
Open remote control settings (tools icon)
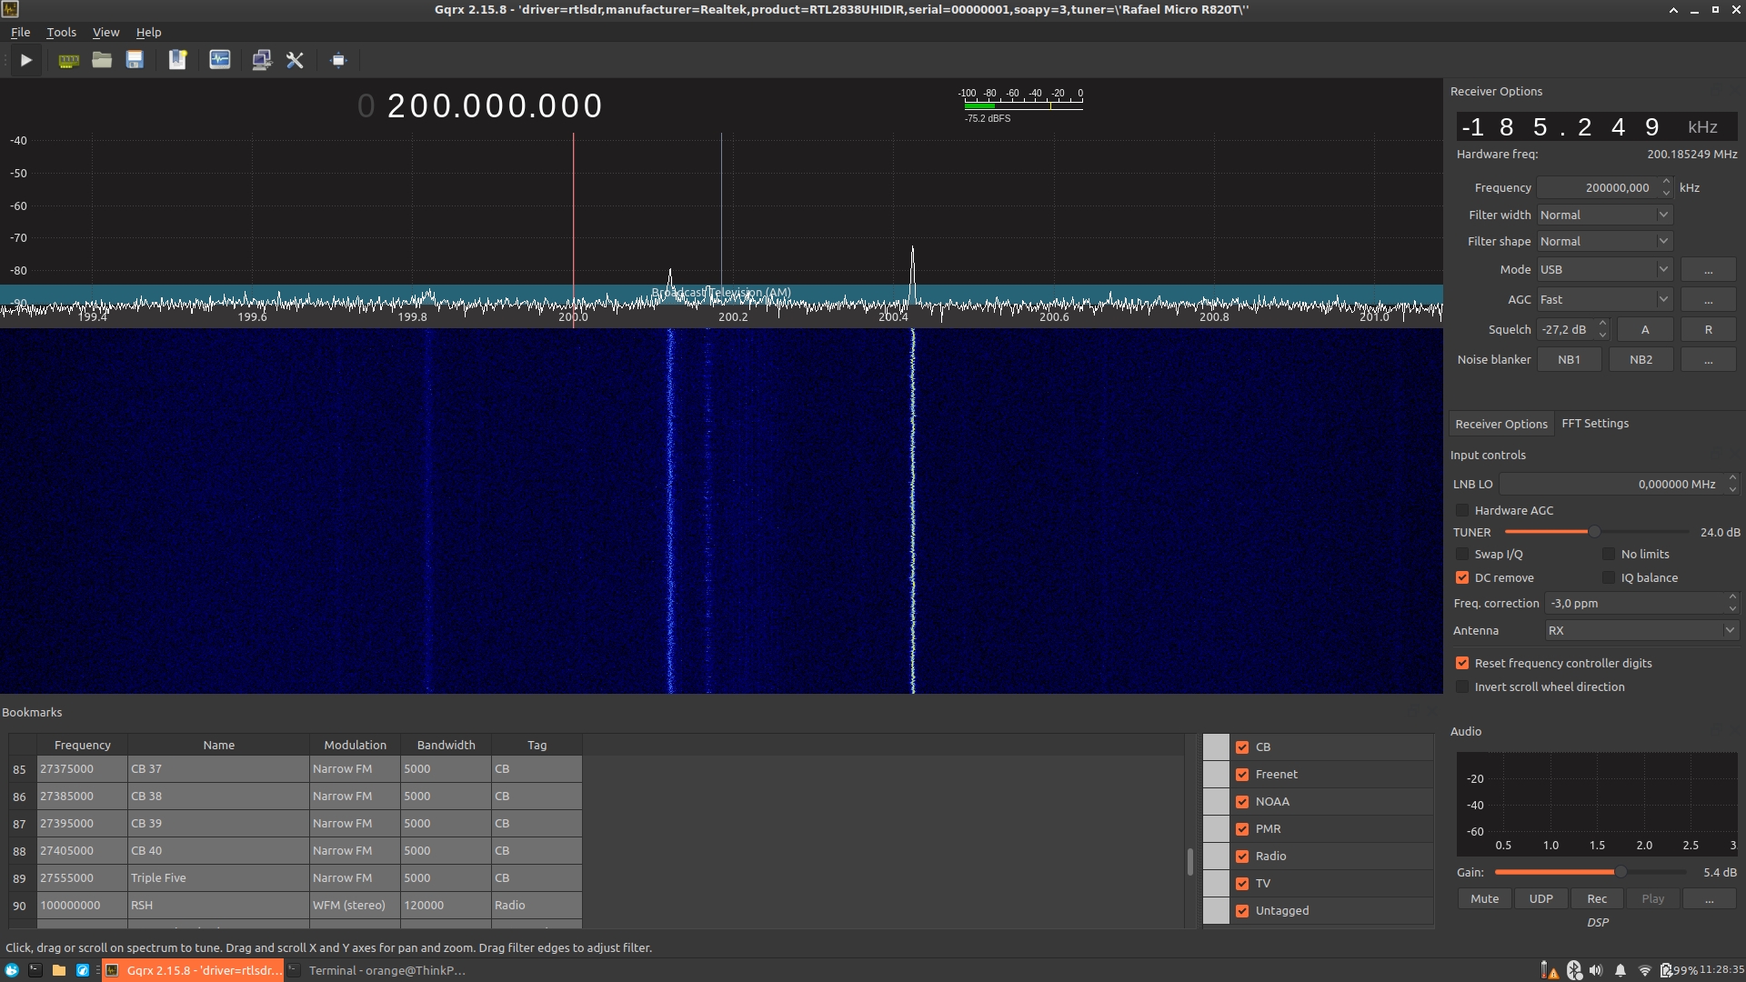(295, 60)
